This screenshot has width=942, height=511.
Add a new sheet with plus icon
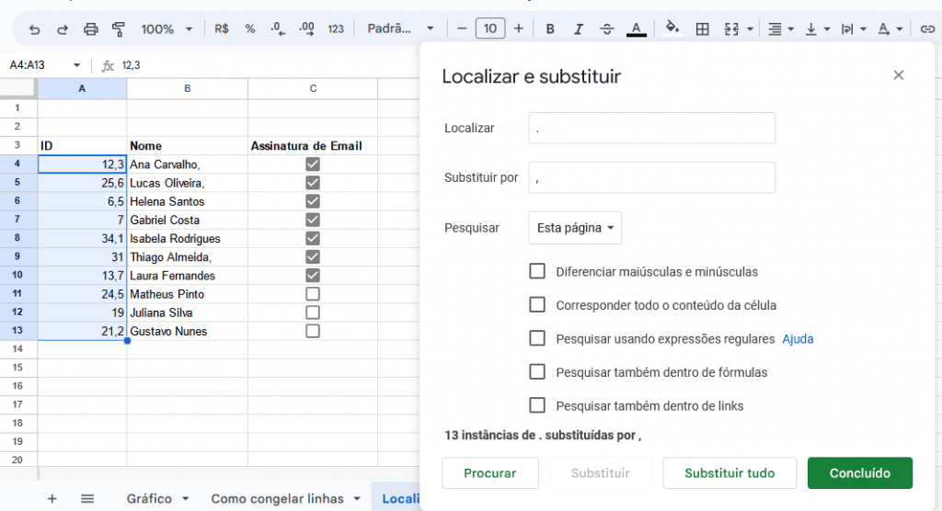point(52,498)
